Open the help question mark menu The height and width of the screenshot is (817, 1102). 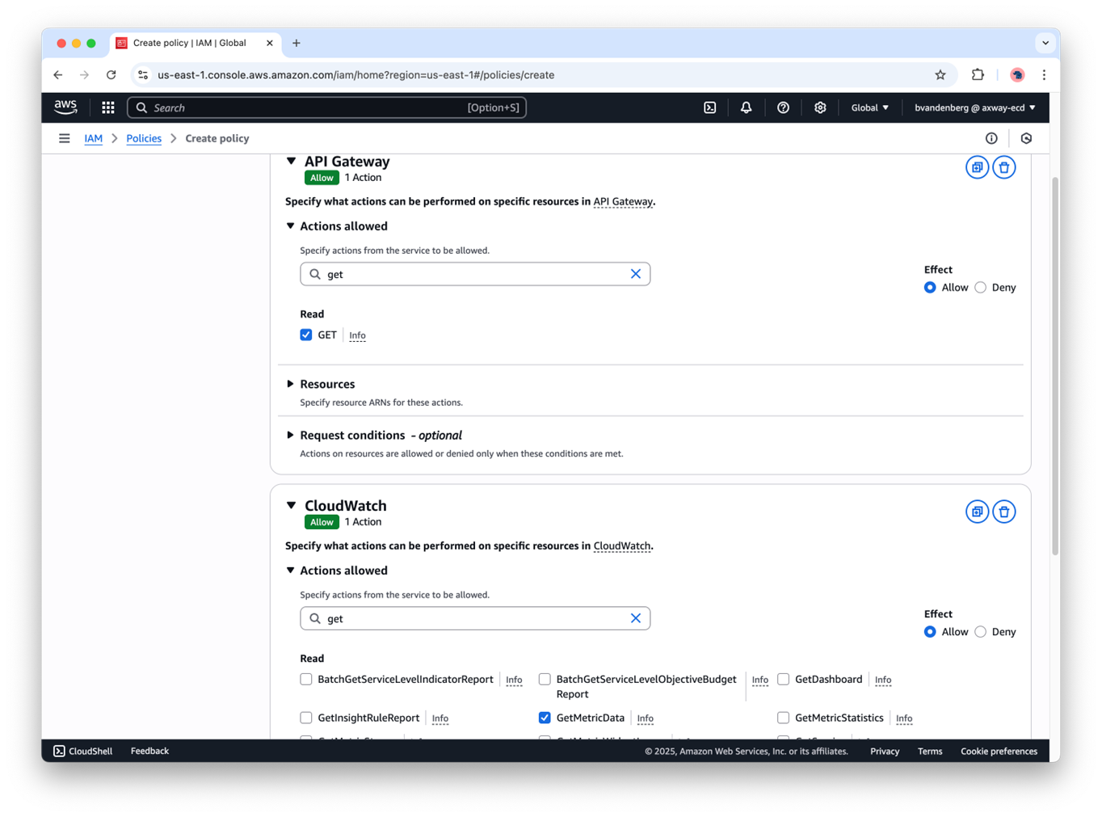tap(783, 107)
